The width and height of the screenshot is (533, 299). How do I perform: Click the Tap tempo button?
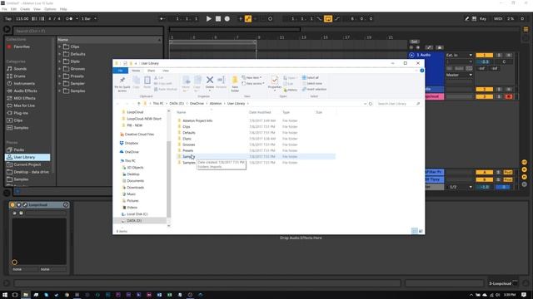click(8, 18)
